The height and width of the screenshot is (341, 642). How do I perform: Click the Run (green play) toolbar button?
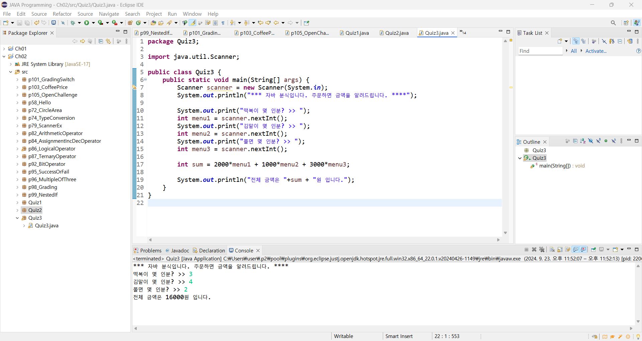pos(87,23)
